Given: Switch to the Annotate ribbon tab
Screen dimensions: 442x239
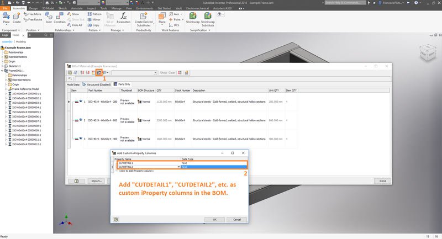Looking at the screenshot, I should point(77,8).
